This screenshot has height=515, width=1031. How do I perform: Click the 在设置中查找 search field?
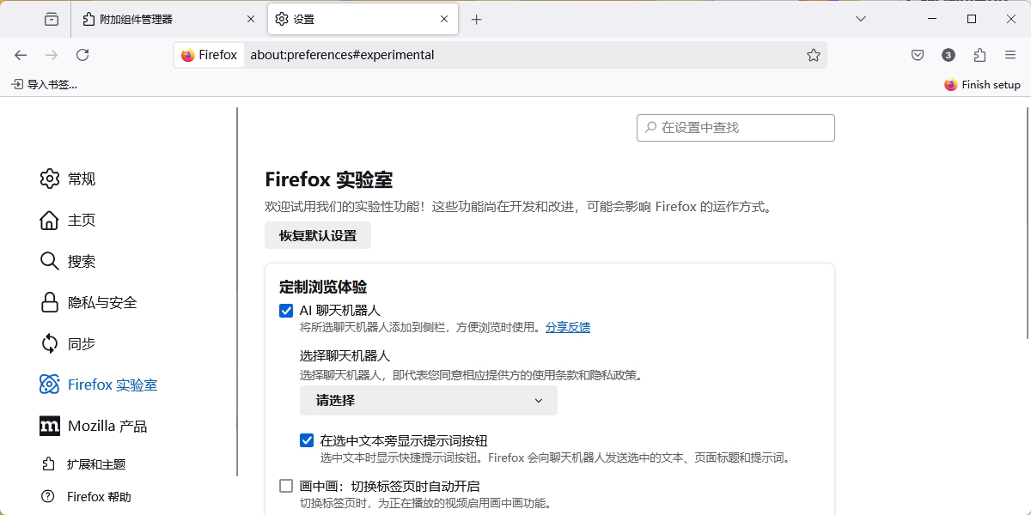[739, 128]
